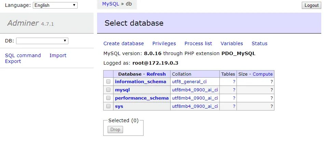Show server Variables
Screen dimensions: 324x142
click(232, 43)
